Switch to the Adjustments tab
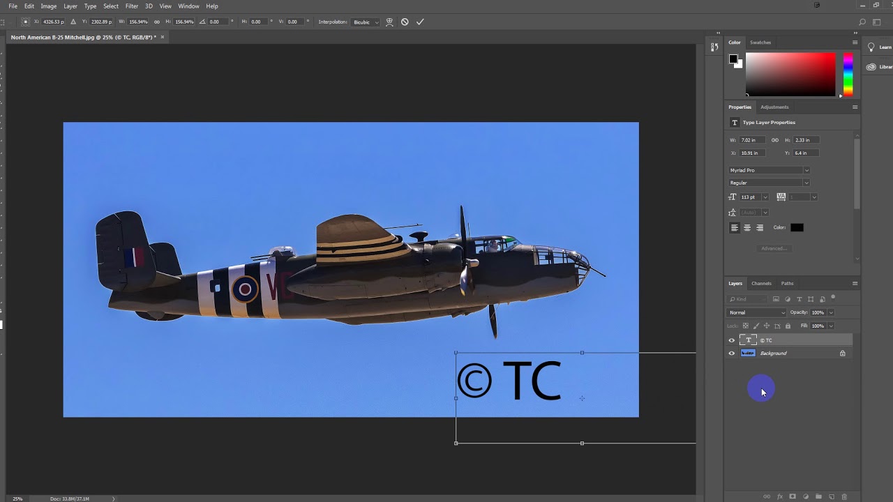The height and width of the screenshot is (502, 893). pos(774,107)
